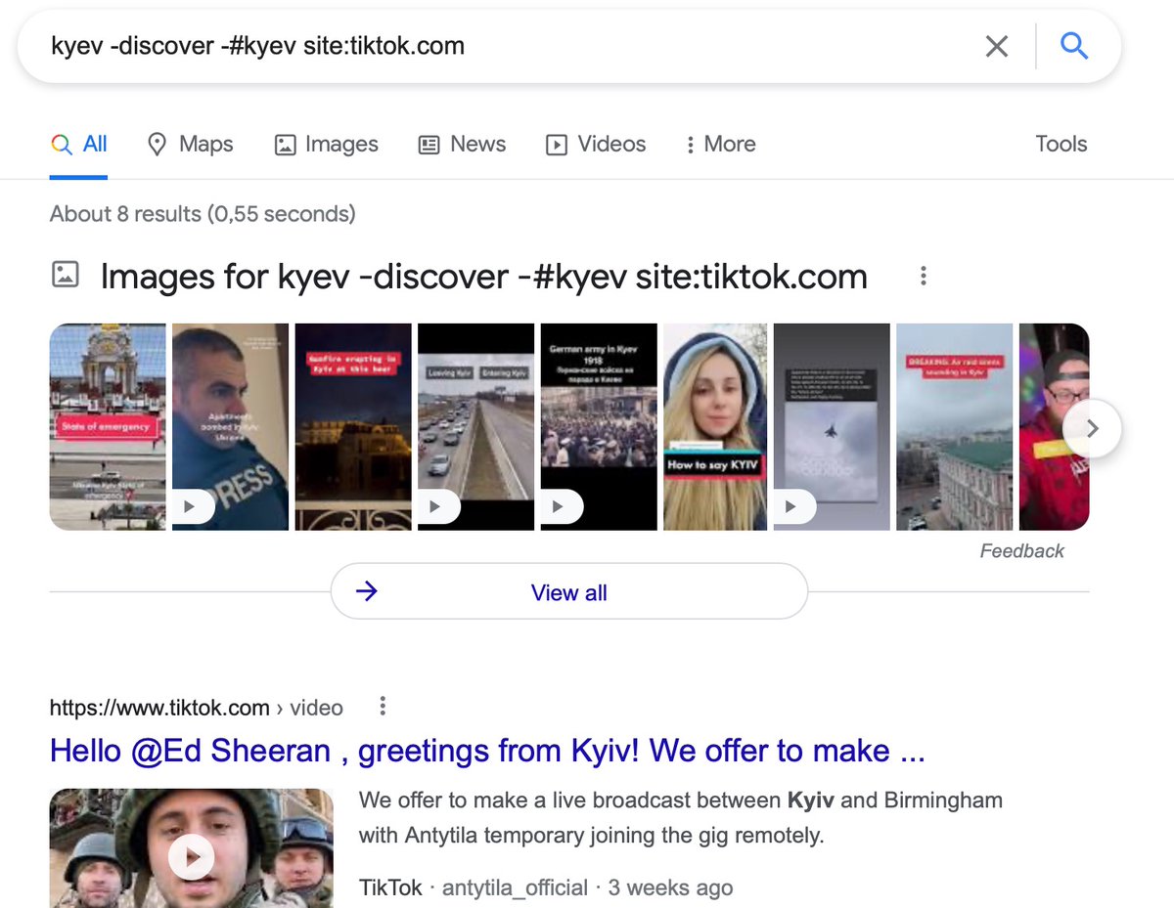The width and height of the screenshot is (1174, 908).
Task: Click the About 8 results text
Action: (203, 213)
